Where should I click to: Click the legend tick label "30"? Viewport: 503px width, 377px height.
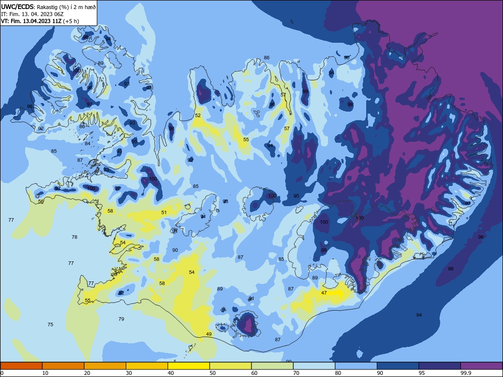pyautogui.click(x=129, y=373)
